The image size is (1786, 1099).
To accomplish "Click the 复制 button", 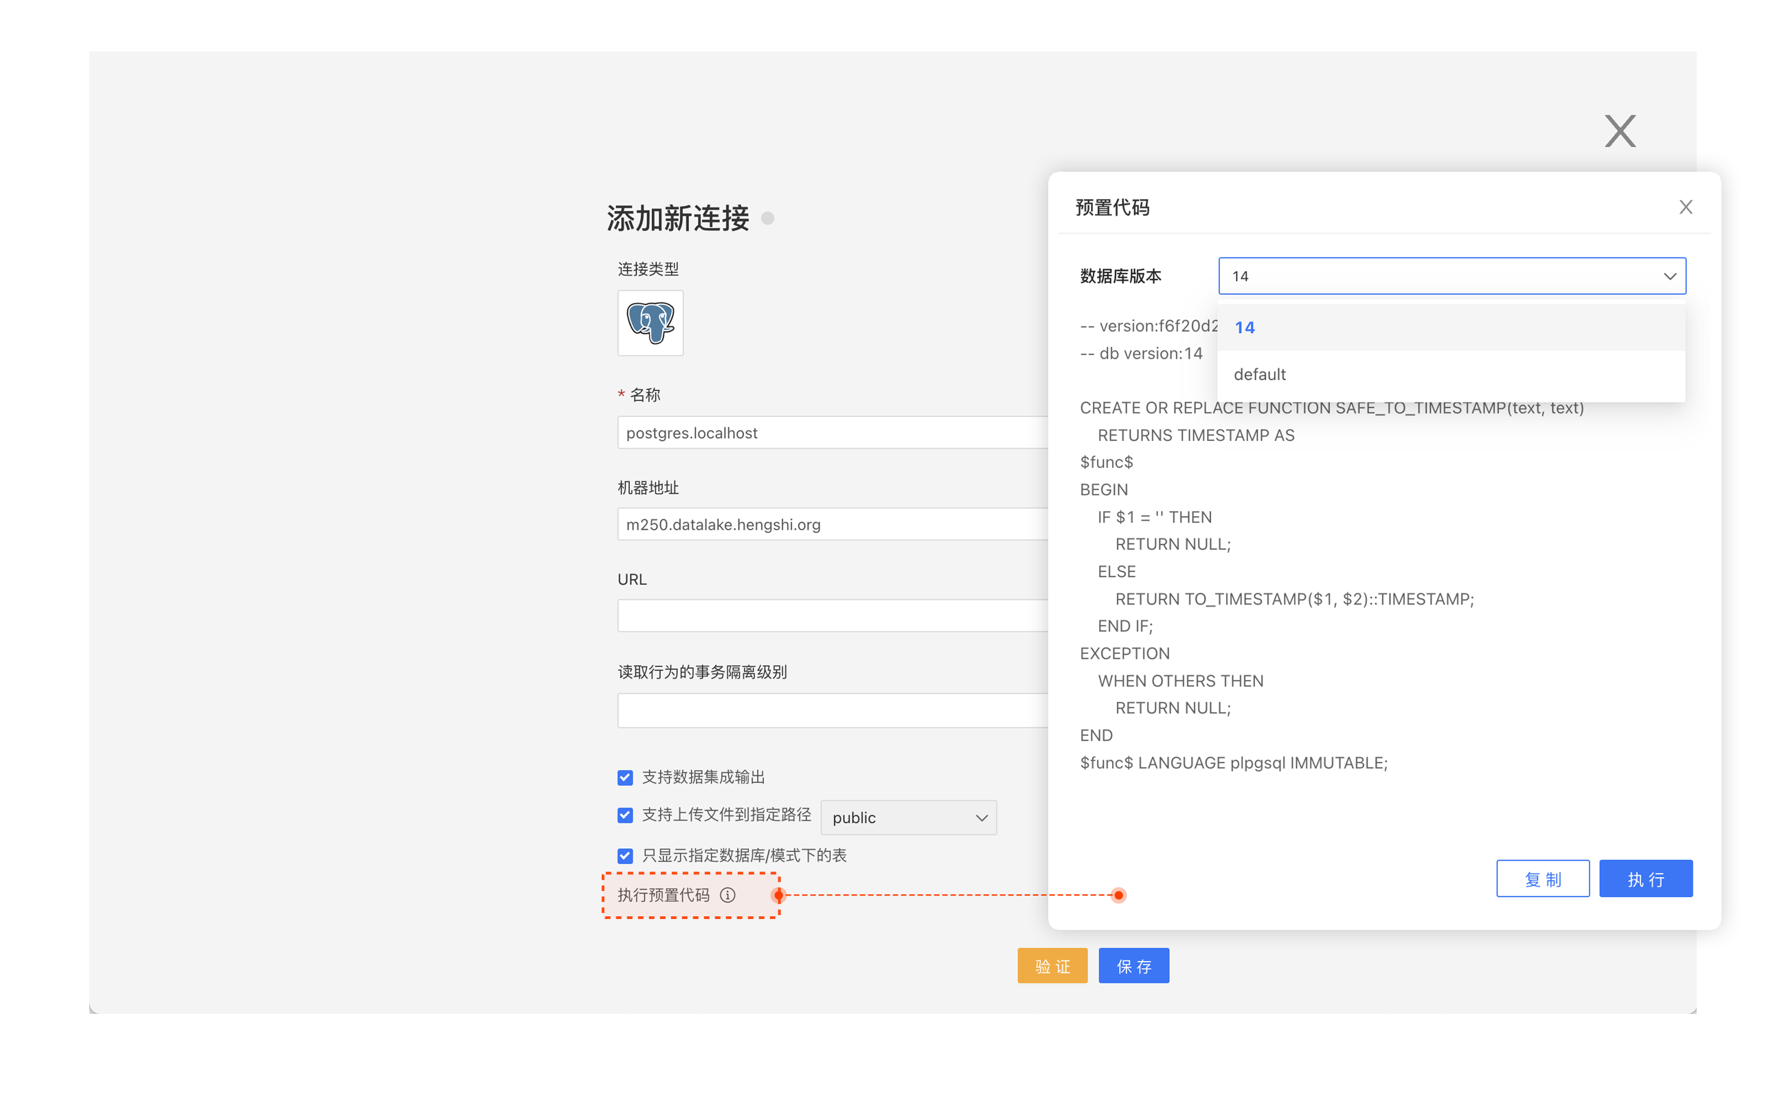I will point(1543,879).
